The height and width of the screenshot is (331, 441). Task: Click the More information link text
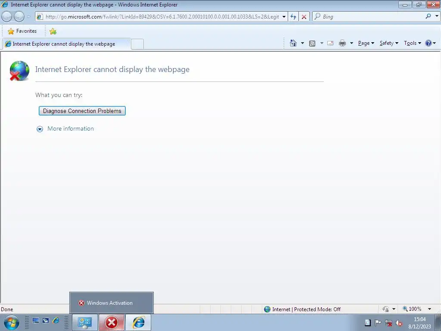(71, 128)
